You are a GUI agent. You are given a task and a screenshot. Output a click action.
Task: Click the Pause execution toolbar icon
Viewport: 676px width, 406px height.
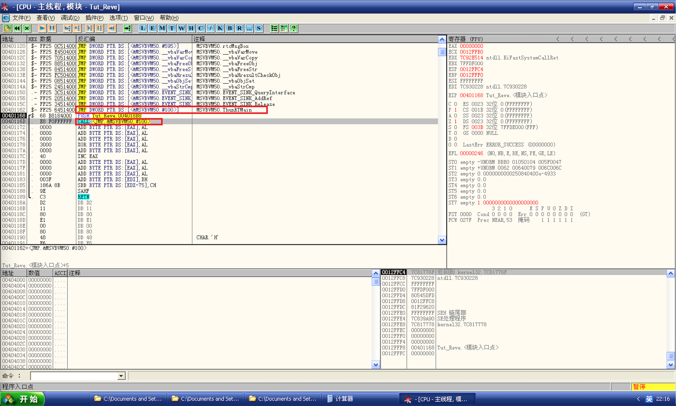(x=52, y=28)
